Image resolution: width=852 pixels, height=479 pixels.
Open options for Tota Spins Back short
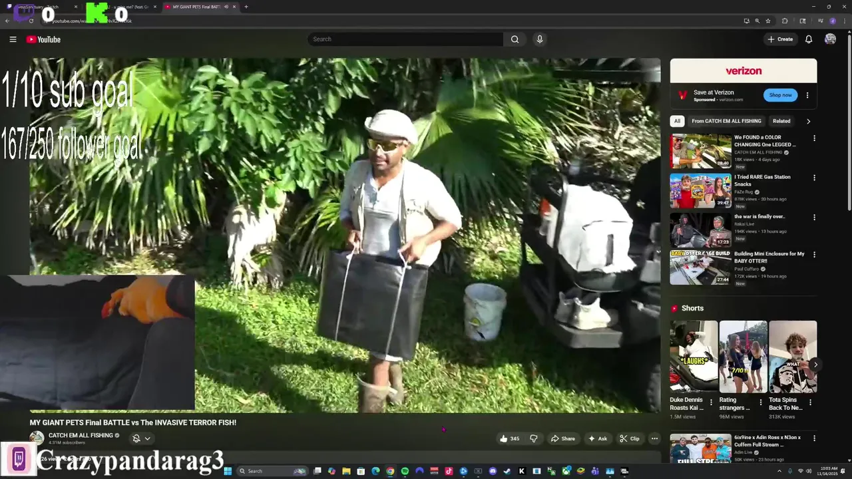(810, 402)
